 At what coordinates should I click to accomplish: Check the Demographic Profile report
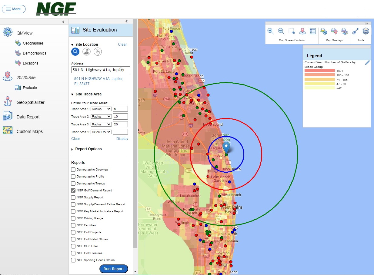(73, 177)
